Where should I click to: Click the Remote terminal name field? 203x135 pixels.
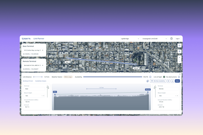[168, 89]
